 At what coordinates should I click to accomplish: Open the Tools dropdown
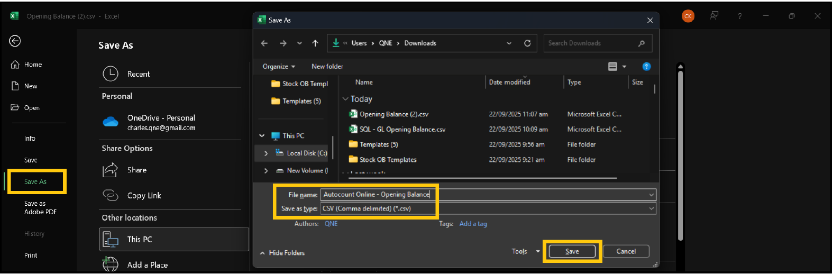point(526,252)
